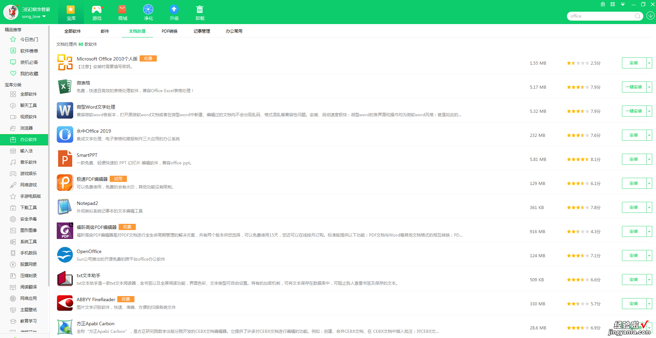Open the 卸载 trash icon
Image resolution: width=656 pixels, height=338 pixels.
point(200,12)
